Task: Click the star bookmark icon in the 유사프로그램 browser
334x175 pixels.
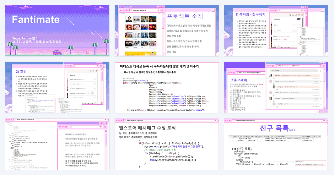Action: point(158,10)
